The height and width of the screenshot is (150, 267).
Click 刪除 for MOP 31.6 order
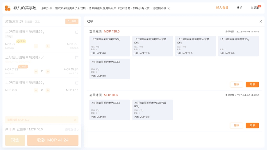pyautogui.click(x=236, y=125)
